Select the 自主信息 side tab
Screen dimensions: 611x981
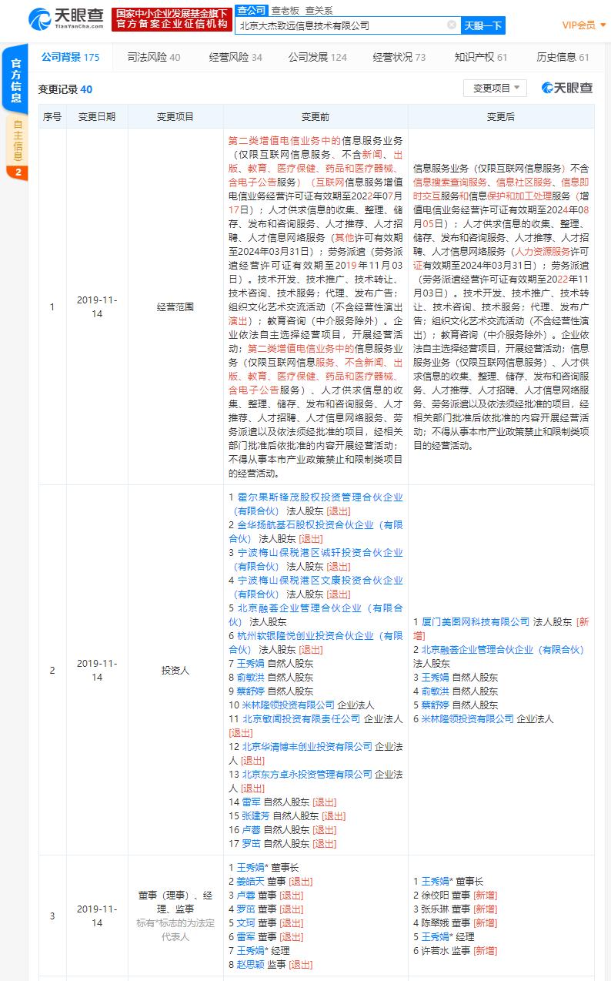tap(17, 146)
